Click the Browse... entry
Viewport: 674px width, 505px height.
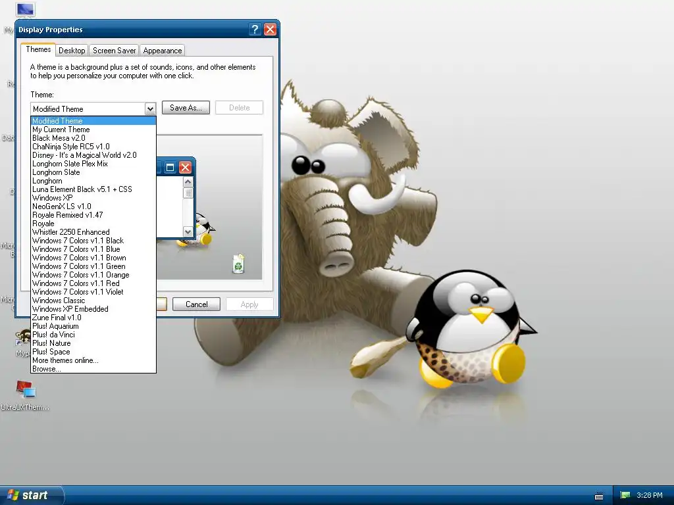(x=93, y=369)
